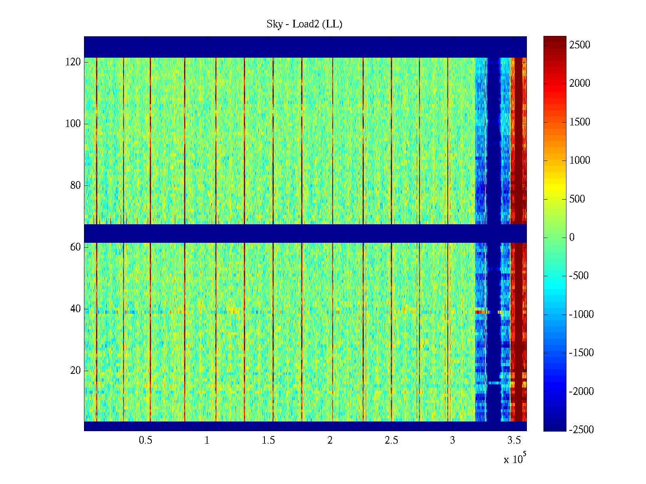646x484 pixels.
Task: Click the colorbar label 1000
Action: tap(579, 160)
